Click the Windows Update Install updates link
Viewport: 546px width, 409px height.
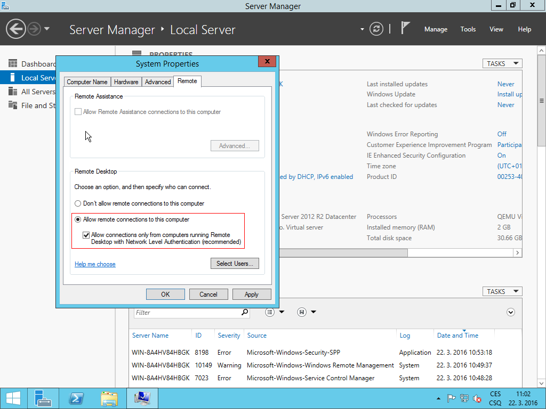coord(509,94)
